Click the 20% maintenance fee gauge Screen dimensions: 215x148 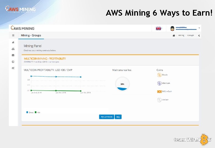(x=122, y=84)
